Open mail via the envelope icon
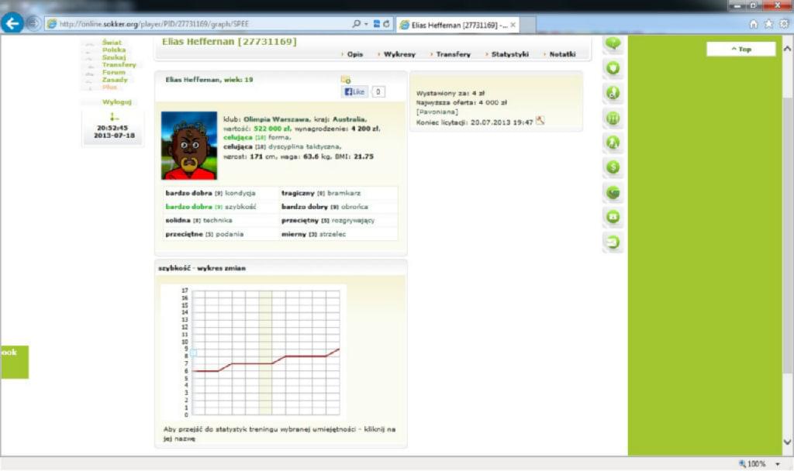Image resolution: width=794 pixels, height=471 pixels. (613, 242)
